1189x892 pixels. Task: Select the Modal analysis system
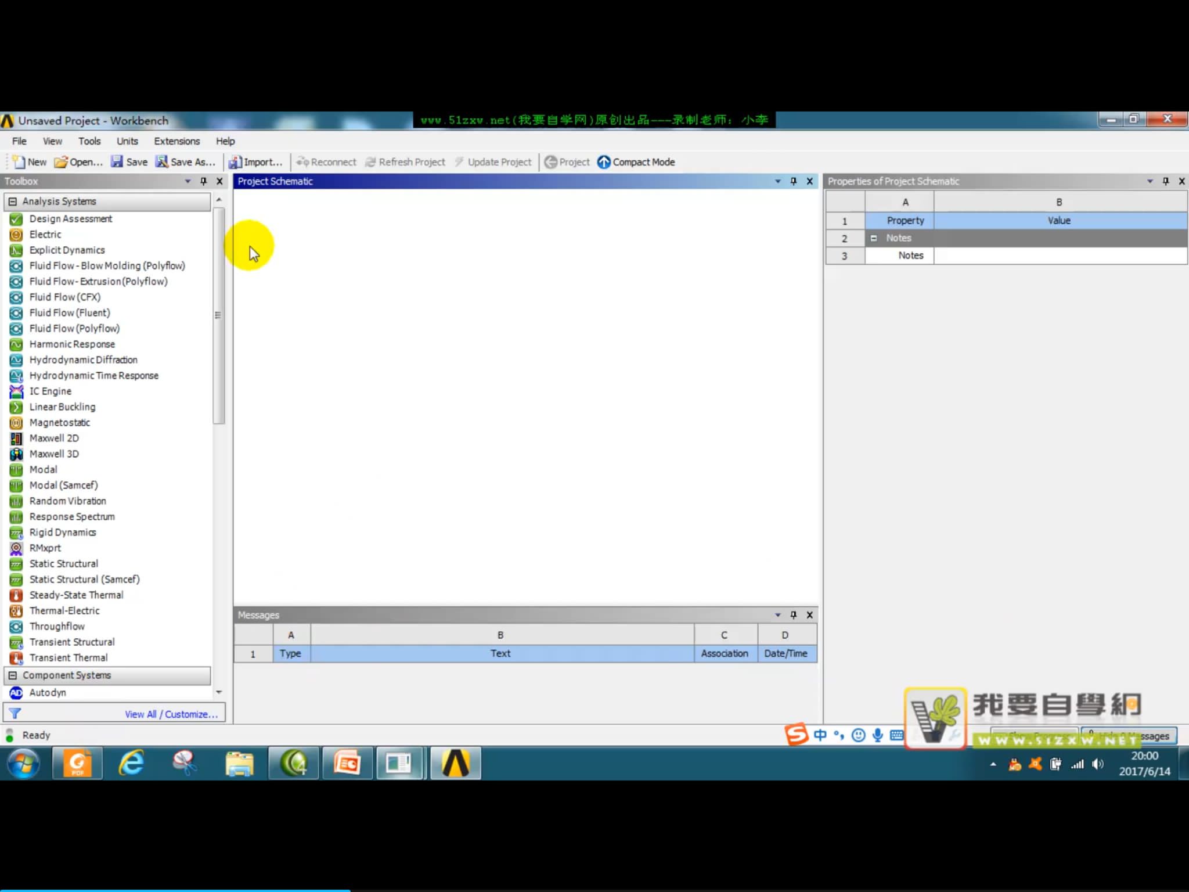[43, 469]
